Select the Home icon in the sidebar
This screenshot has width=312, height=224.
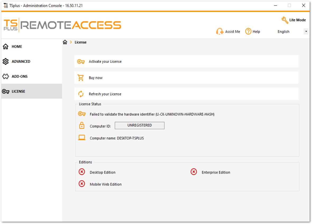pos(6,46)
